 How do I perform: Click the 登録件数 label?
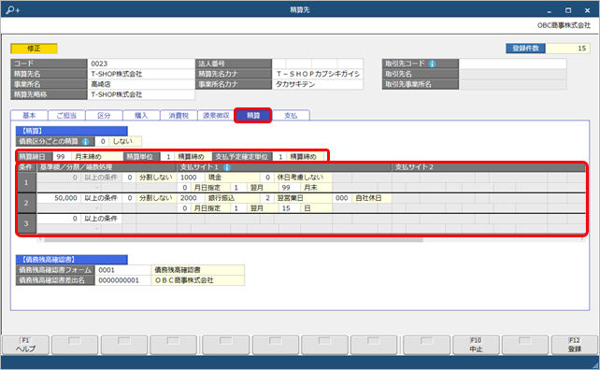coord(525,49)
